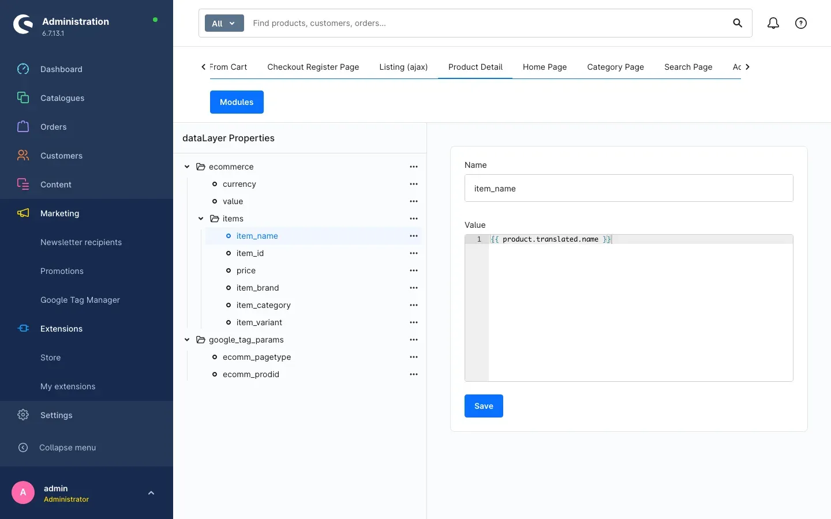Click the Extensions plug icon

click(x=23, y=329)
